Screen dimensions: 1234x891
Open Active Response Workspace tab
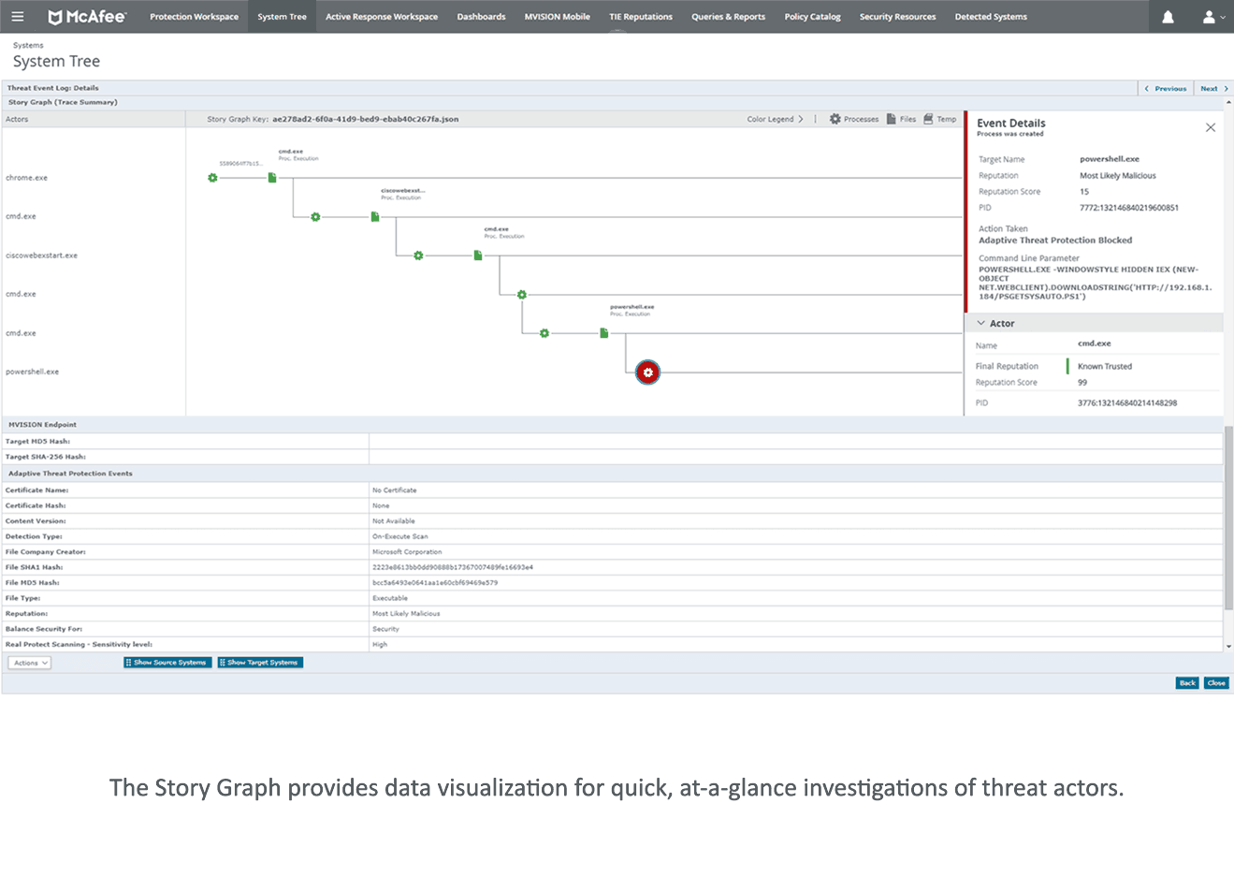coord(382,17)
